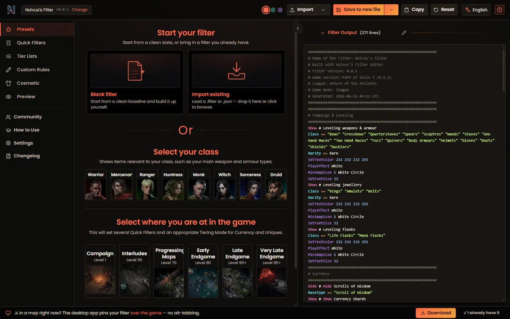Choose the Early Endgame Level 80 stage
The image size is (510, 319).
tap(203, 271)
